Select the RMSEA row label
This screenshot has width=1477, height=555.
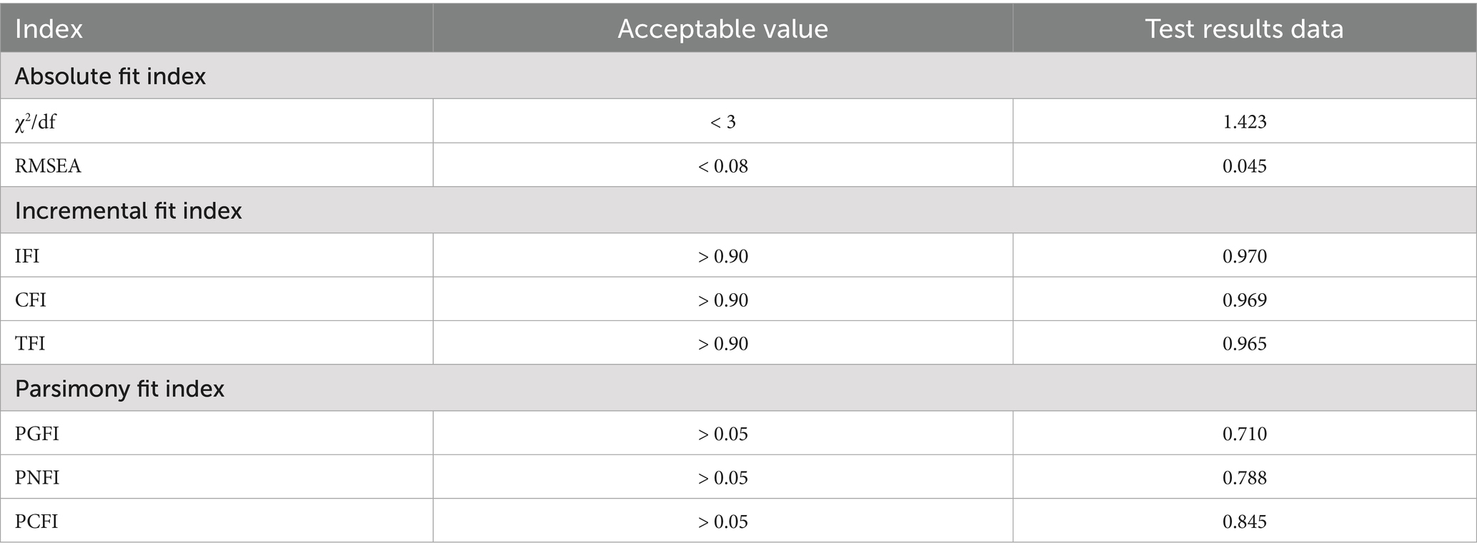click(48, 166)
